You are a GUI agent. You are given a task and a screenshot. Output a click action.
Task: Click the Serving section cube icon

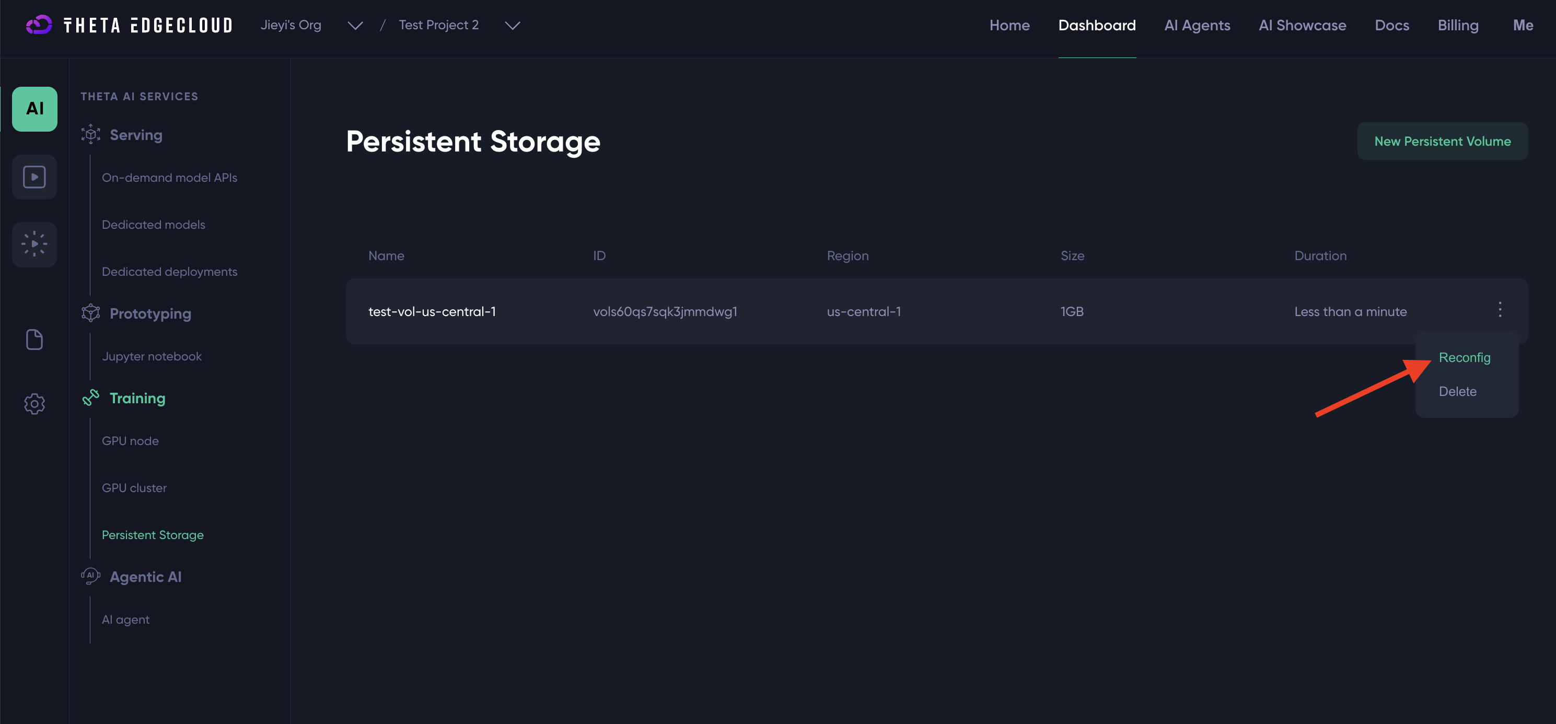click(90, 134)
